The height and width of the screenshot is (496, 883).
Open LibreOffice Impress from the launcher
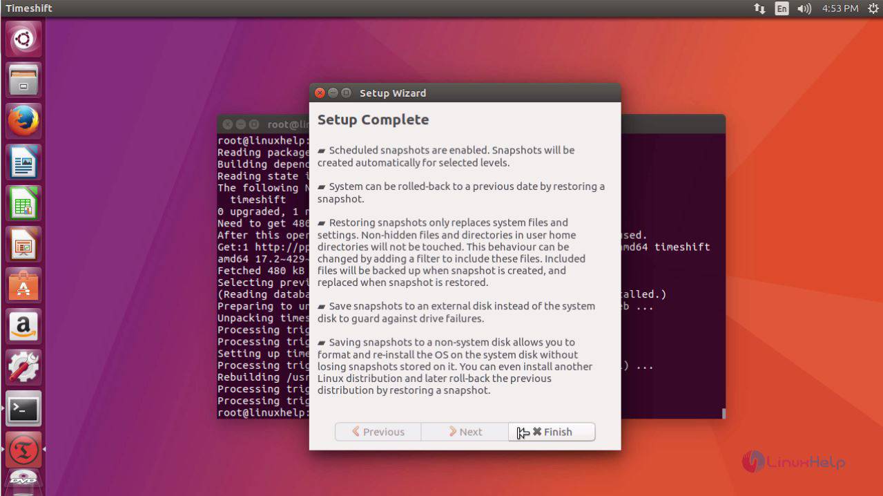tap(23, 245)
